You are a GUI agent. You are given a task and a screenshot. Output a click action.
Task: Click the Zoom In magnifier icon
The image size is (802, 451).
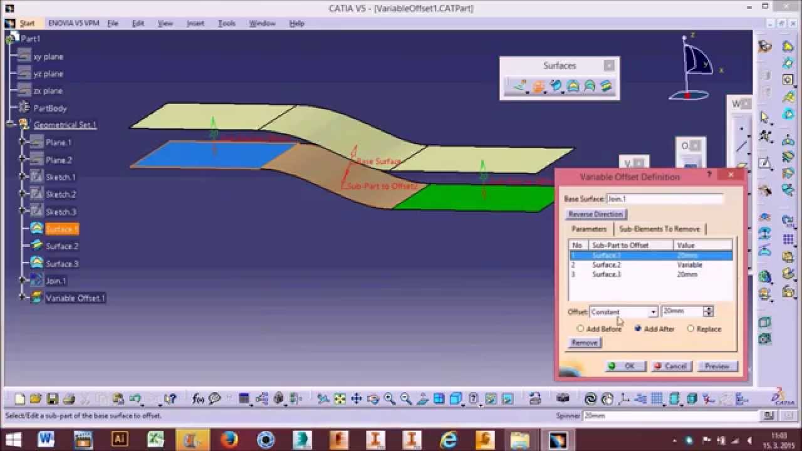[389, 398]
